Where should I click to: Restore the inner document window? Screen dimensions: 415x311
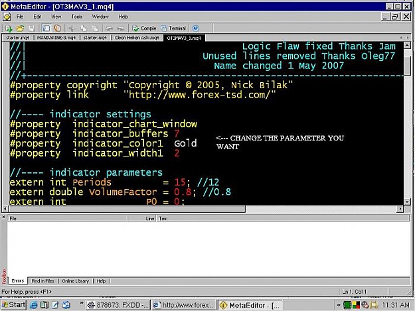pos(395,17)
